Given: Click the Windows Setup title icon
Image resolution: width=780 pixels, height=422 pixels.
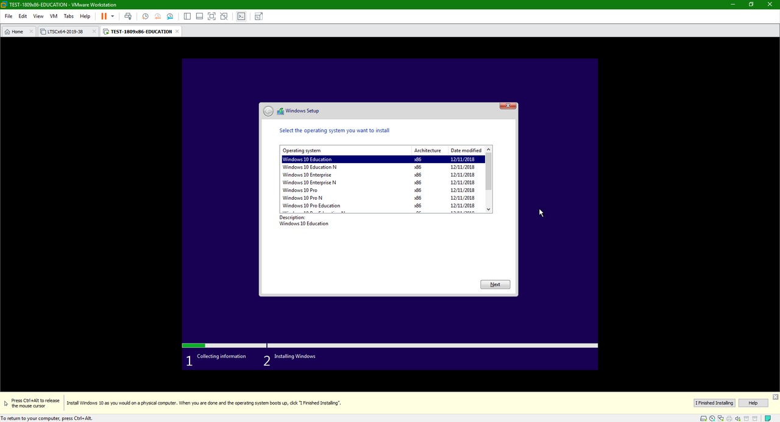Looking at the screenshot, I should [x=280, y=111].
